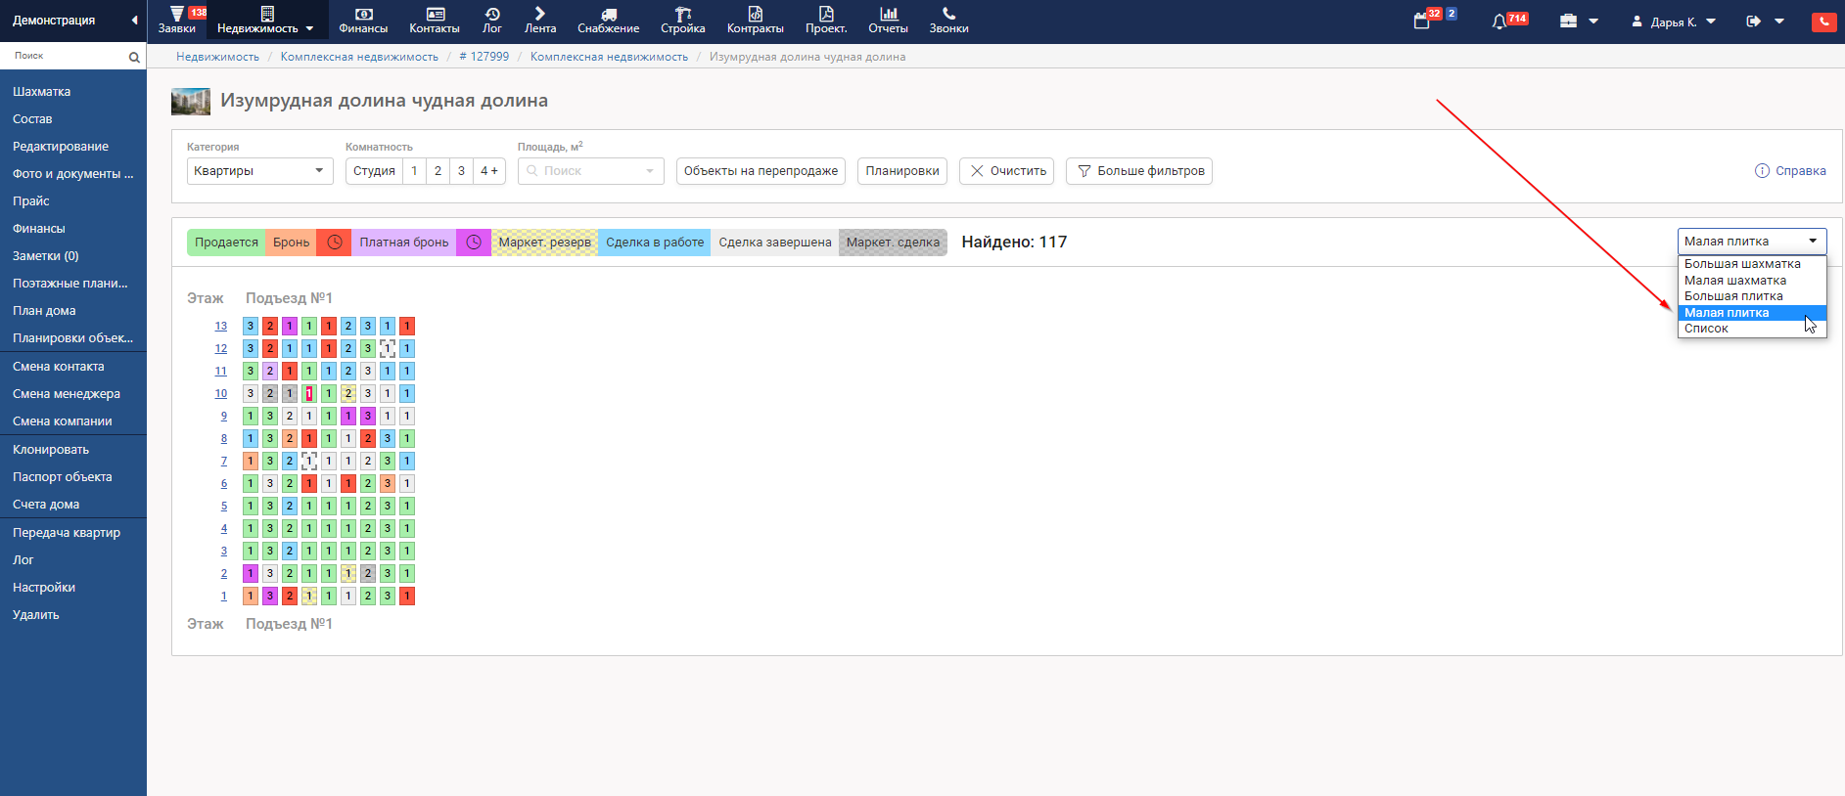Open breadcrumb link # 127999
This screenshot has height=796, width=1845.
tap(484, 57)
